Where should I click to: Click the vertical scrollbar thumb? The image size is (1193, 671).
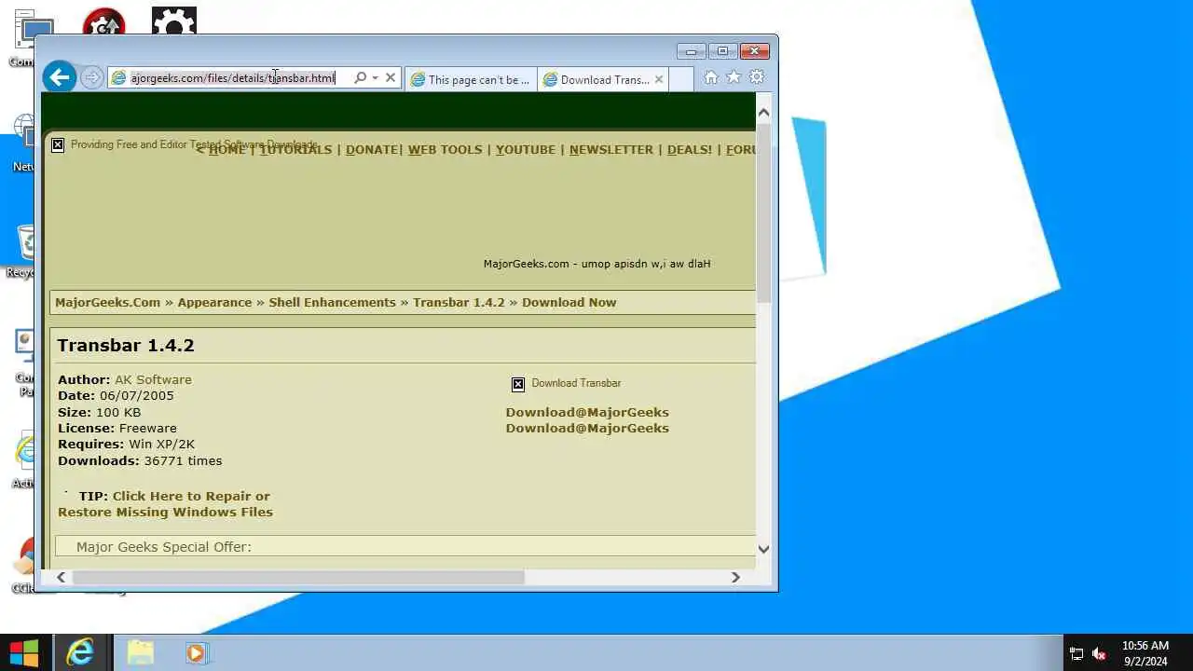click(x=763, y=212)
